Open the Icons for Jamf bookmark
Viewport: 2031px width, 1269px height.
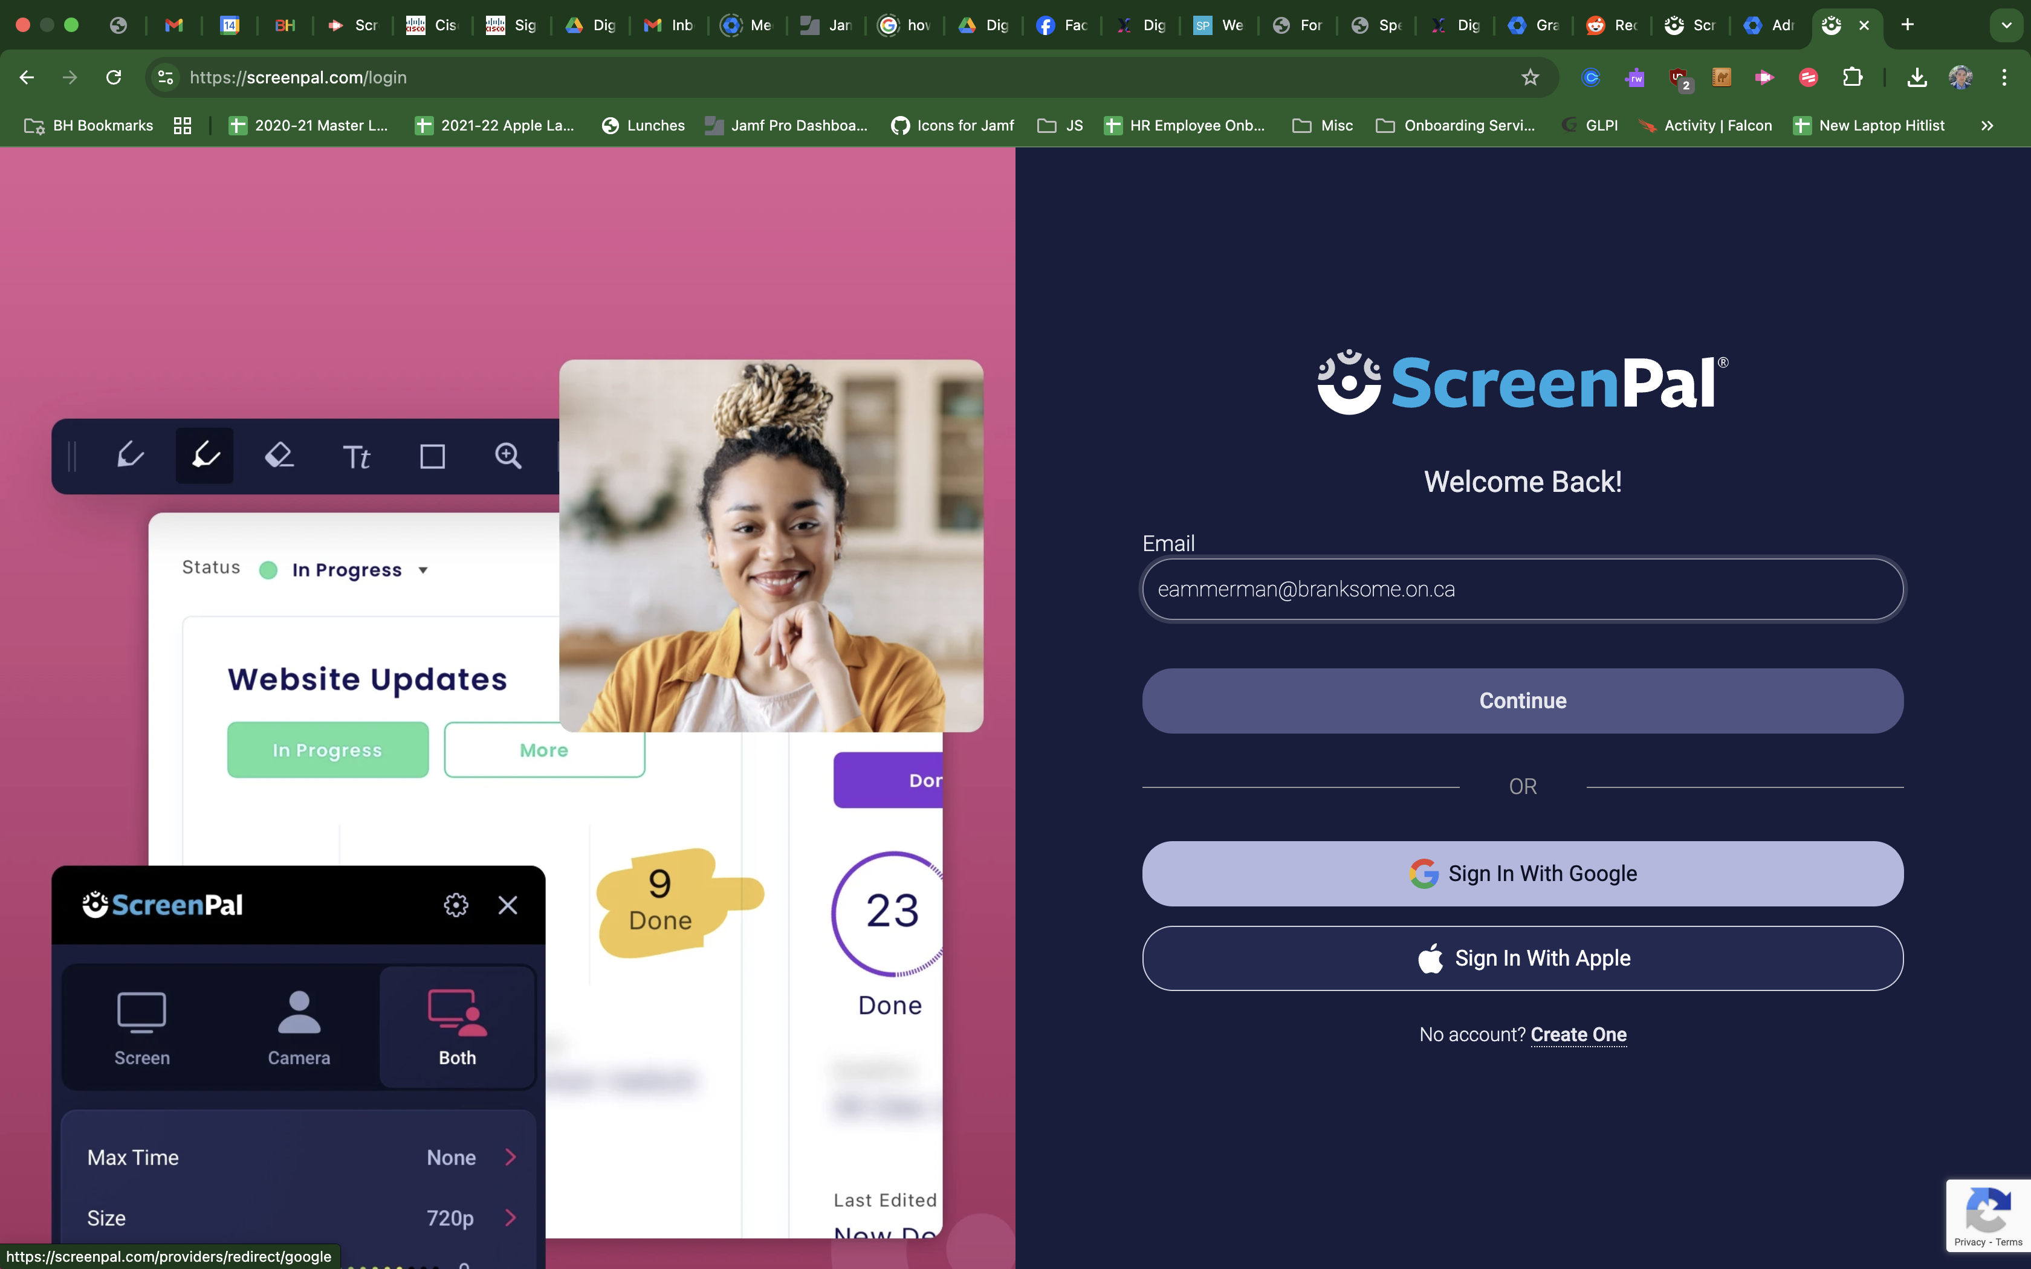tap(953, 125)
